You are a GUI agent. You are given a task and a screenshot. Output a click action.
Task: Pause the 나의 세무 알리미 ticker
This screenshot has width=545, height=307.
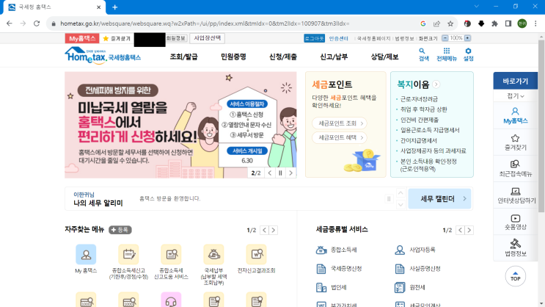click(389, 199)
